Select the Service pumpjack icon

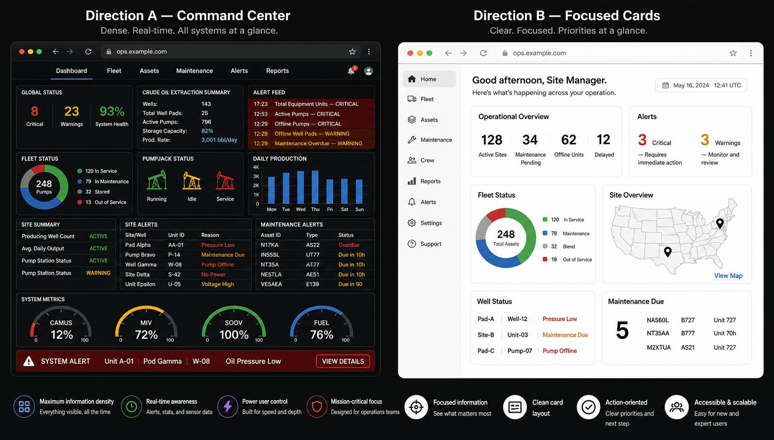[x=225, y=180]
